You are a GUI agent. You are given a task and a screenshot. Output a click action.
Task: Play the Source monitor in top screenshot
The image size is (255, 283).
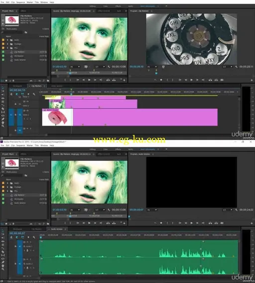click(x=89, y=80)
